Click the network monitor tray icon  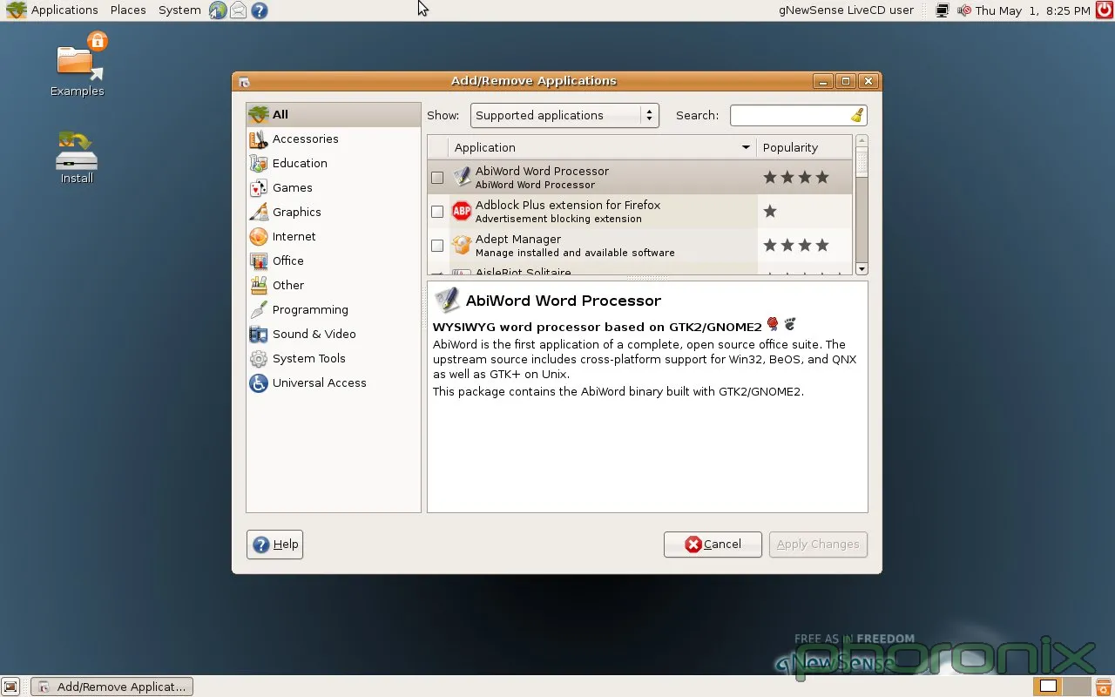coord(943,10)
